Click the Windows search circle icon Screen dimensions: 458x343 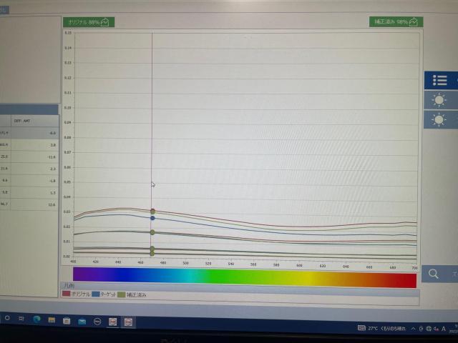[x=7, y=317]
